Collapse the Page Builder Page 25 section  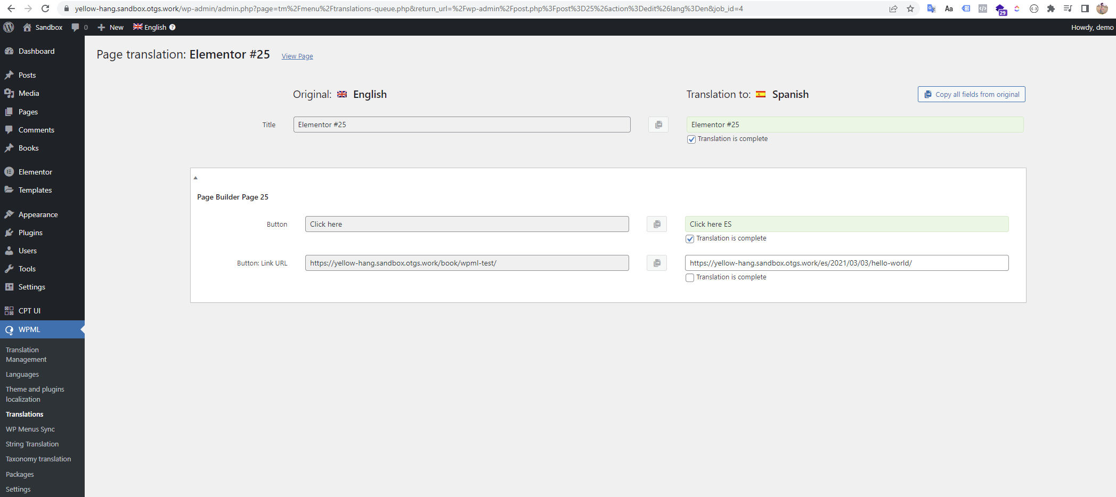195,178
